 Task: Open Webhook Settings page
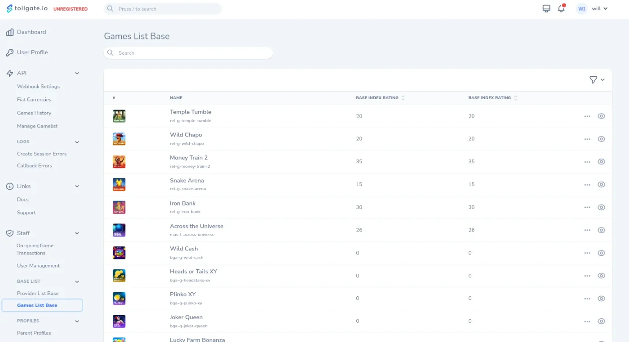click(x=38, y=87)
